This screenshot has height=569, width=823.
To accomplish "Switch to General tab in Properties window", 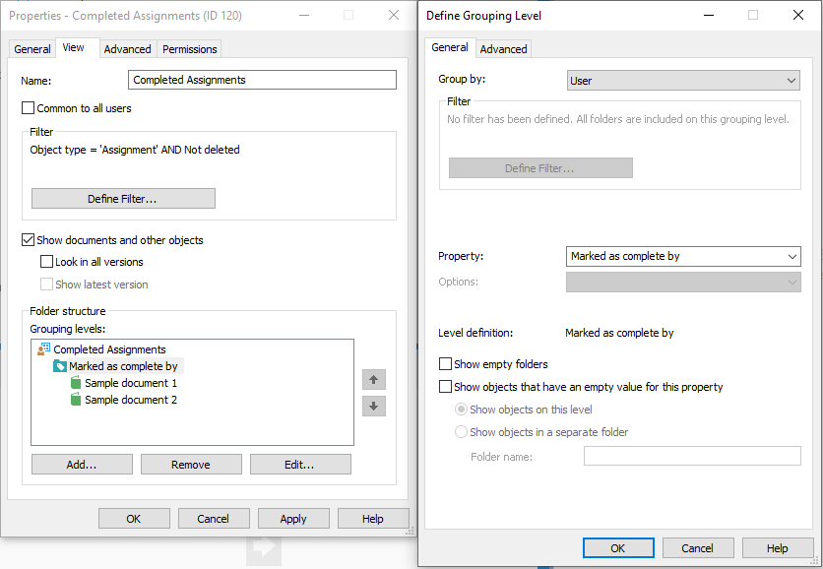I will tap(32, 49).
